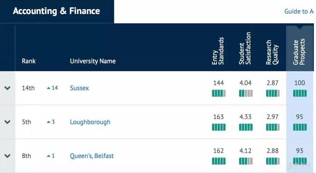
Task: Click Sussex green rank-up arrow icon
Action: 49,88
